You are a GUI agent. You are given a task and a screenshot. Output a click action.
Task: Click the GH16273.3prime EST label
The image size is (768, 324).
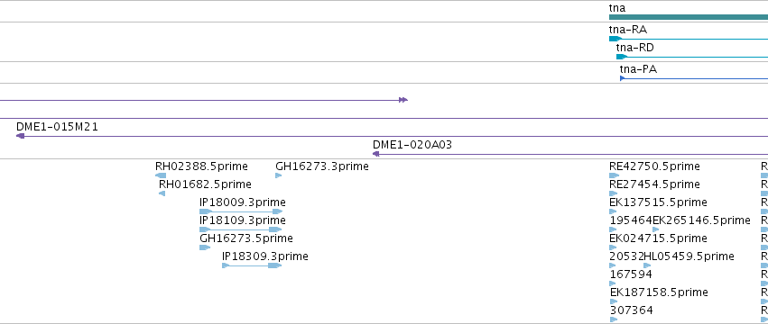coord(322,166)
